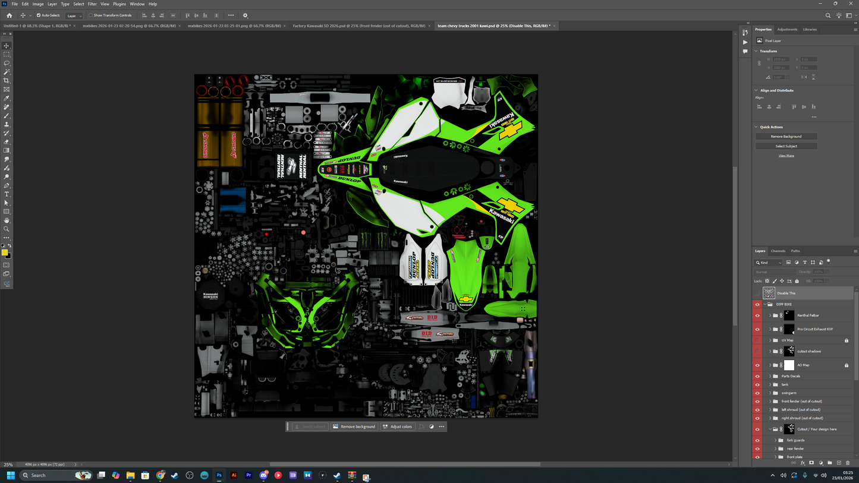
Task: Open Illustrator from the Windows taskbar
Action: [234, 475]
